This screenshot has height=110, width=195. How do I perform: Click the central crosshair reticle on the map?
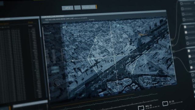(114, 56)
